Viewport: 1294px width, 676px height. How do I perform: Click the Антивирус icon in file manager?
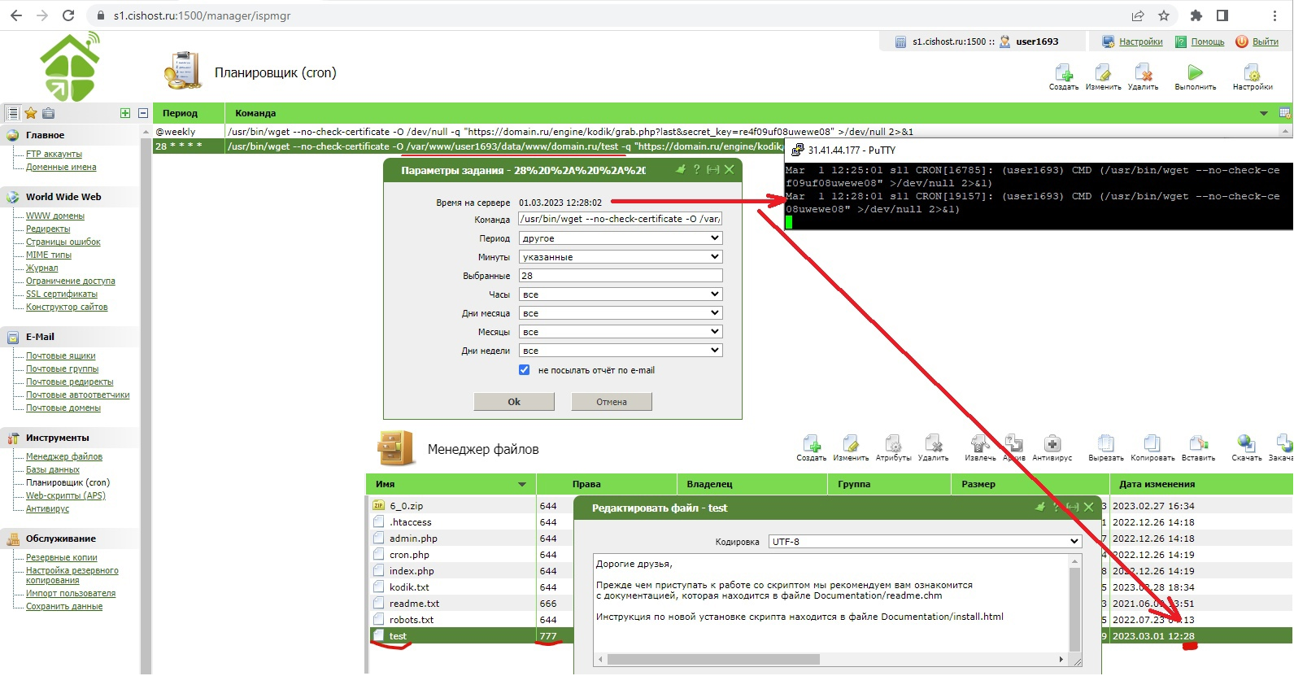coord(1052,444)
